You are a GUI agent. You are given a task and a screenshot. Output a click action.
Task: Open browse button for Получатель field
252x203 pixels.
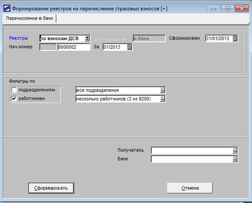point(235,150)
